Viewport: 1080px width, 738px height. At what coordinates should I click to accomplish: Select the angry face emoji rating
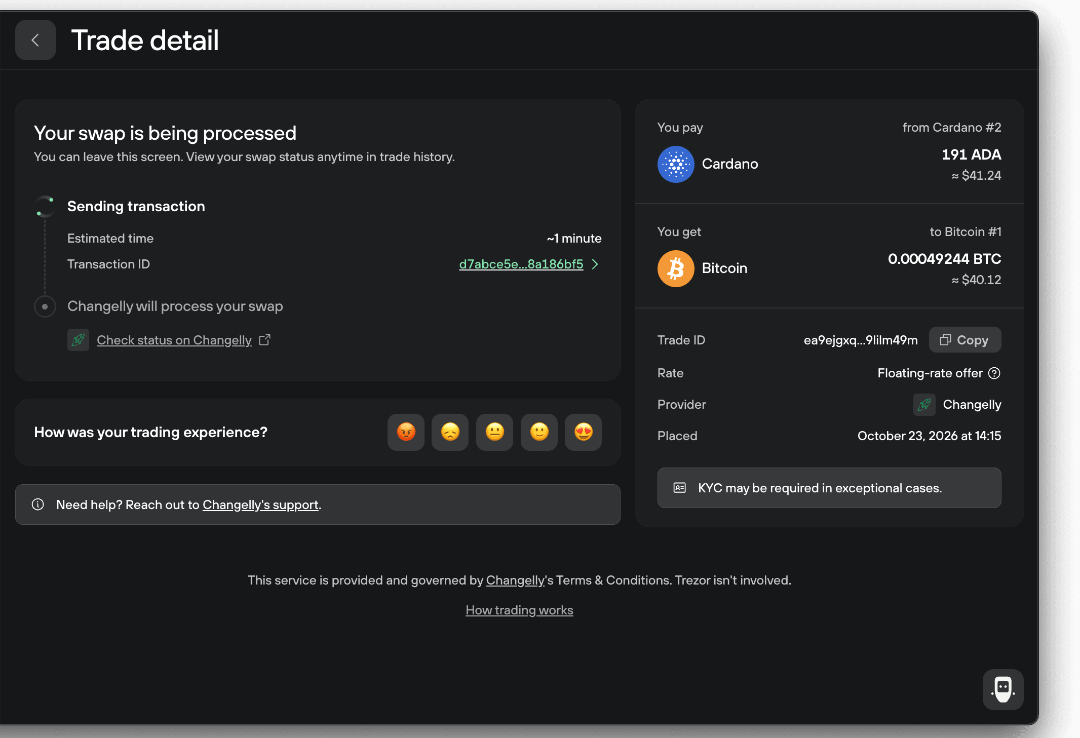pyautogui.click(x=406, y=432)
